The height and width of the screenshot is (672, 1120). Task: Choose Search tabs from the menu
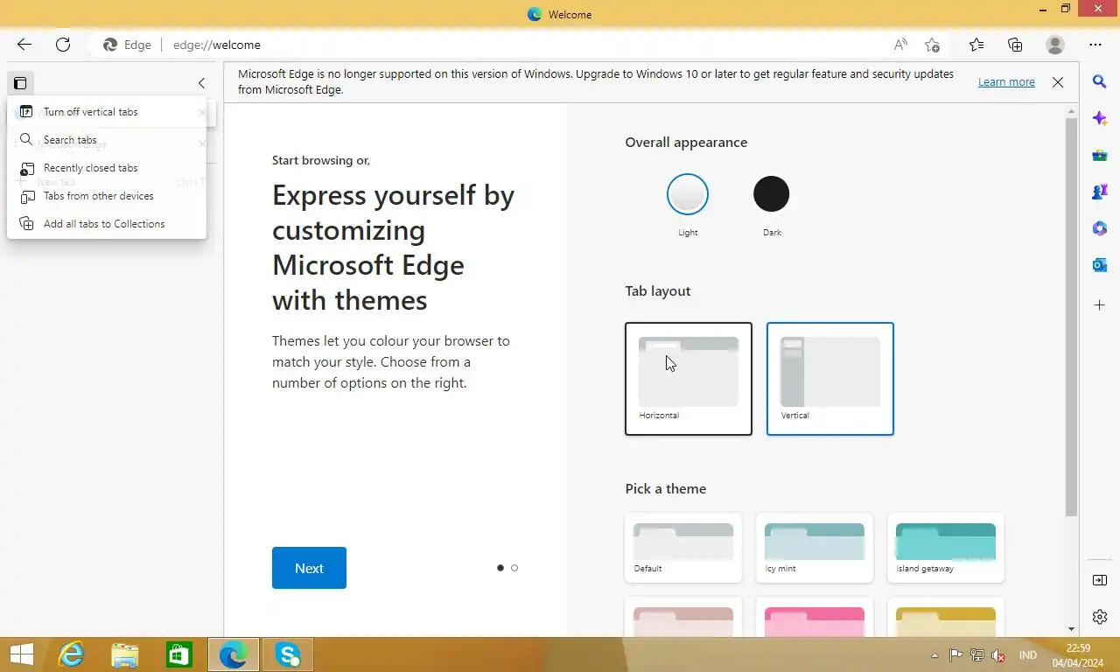click(107, 140)
